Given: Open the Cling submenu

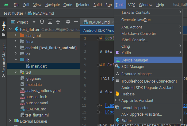Looking at the screenshot, I should coord(148,46).
